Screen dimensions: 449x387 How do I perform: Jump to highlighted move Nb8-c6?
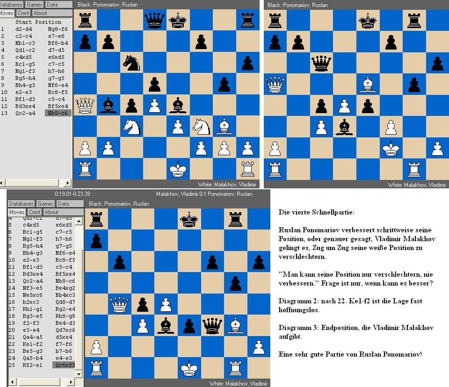click(58, 113)
